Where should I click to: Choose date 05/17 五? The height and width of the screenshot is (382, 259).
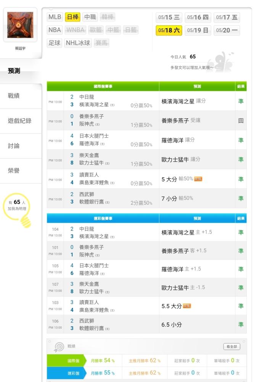(227, 17)
